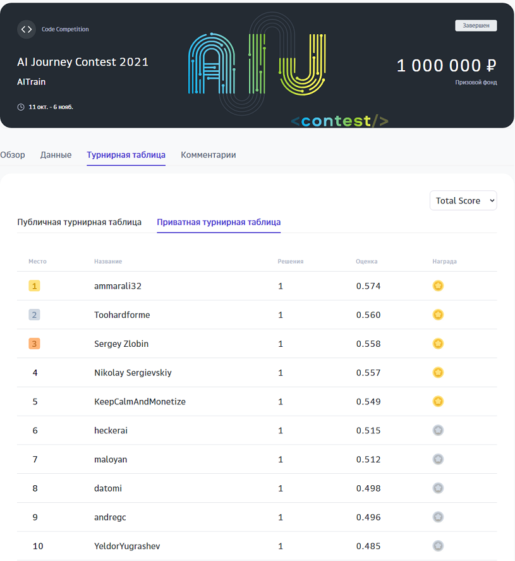Open the Комментарии tab

click(209, 155)
